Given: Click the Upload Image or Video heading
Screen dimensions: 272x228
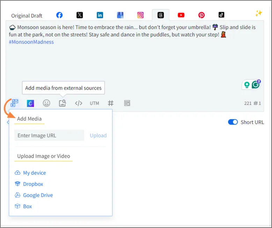Looking at the screenshot, I should point(44,156).
